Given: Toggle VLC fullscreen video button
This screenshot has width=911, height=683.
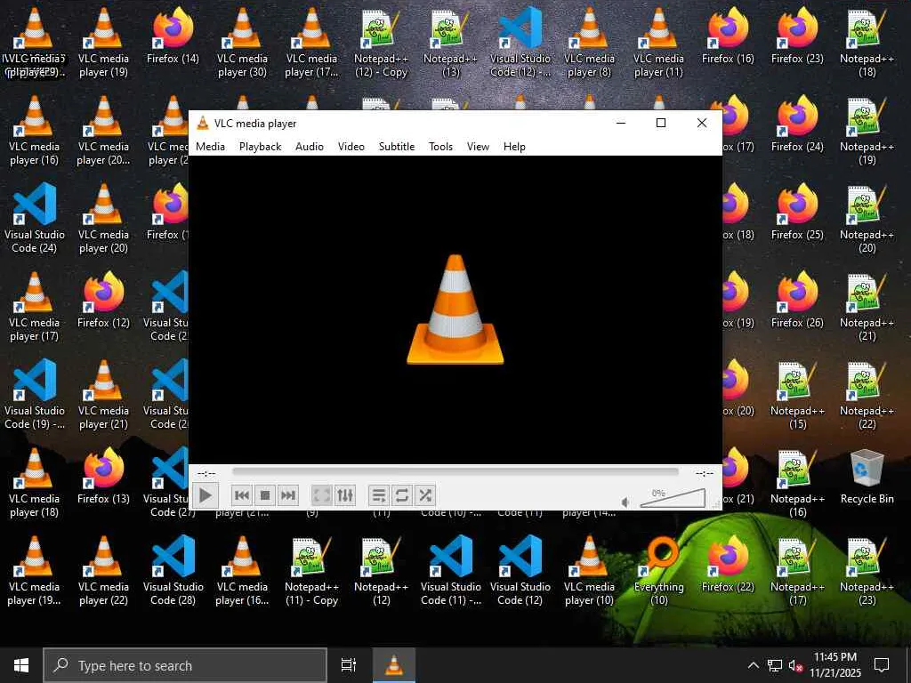Looking at the screenshot, I should [321, 495].
